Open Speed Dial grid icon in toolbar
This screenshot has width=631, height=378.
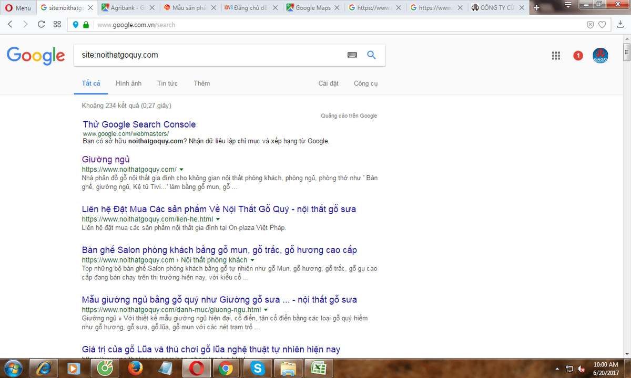pyautogui.click(x=57, y=25)
